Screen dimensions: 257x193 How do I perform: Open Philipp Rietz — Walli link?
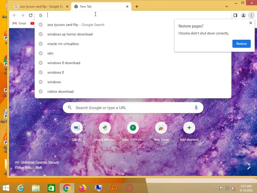(28, 167)
